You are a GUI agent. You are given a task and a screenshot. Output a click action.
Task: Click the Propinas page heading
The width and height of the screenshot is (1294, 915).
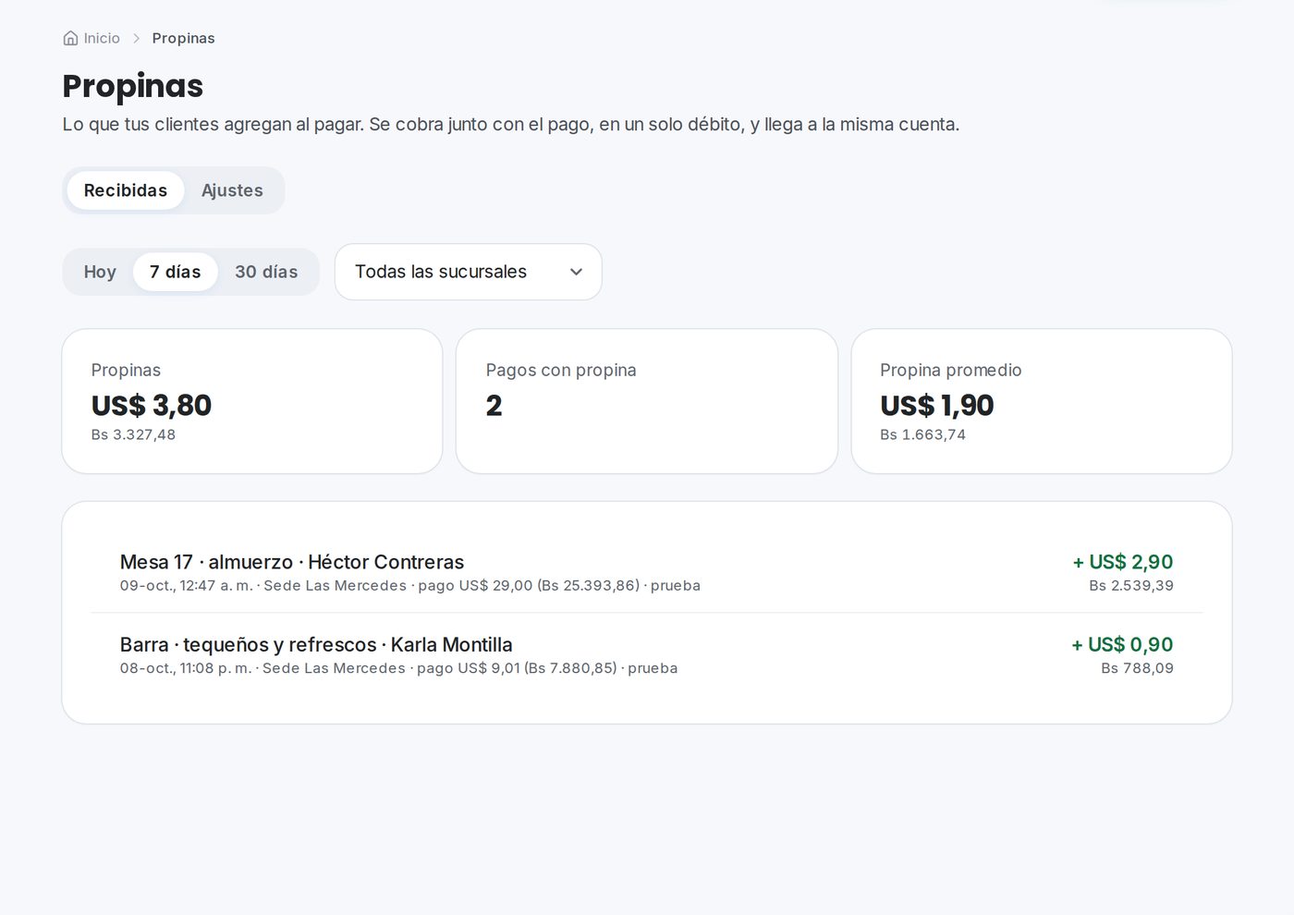click(133, 86)
